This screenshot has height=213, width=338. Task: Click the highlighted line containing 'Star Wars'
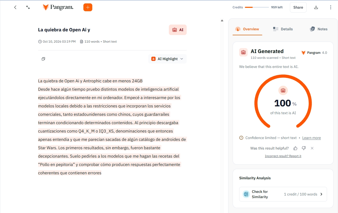coord(99,148)
